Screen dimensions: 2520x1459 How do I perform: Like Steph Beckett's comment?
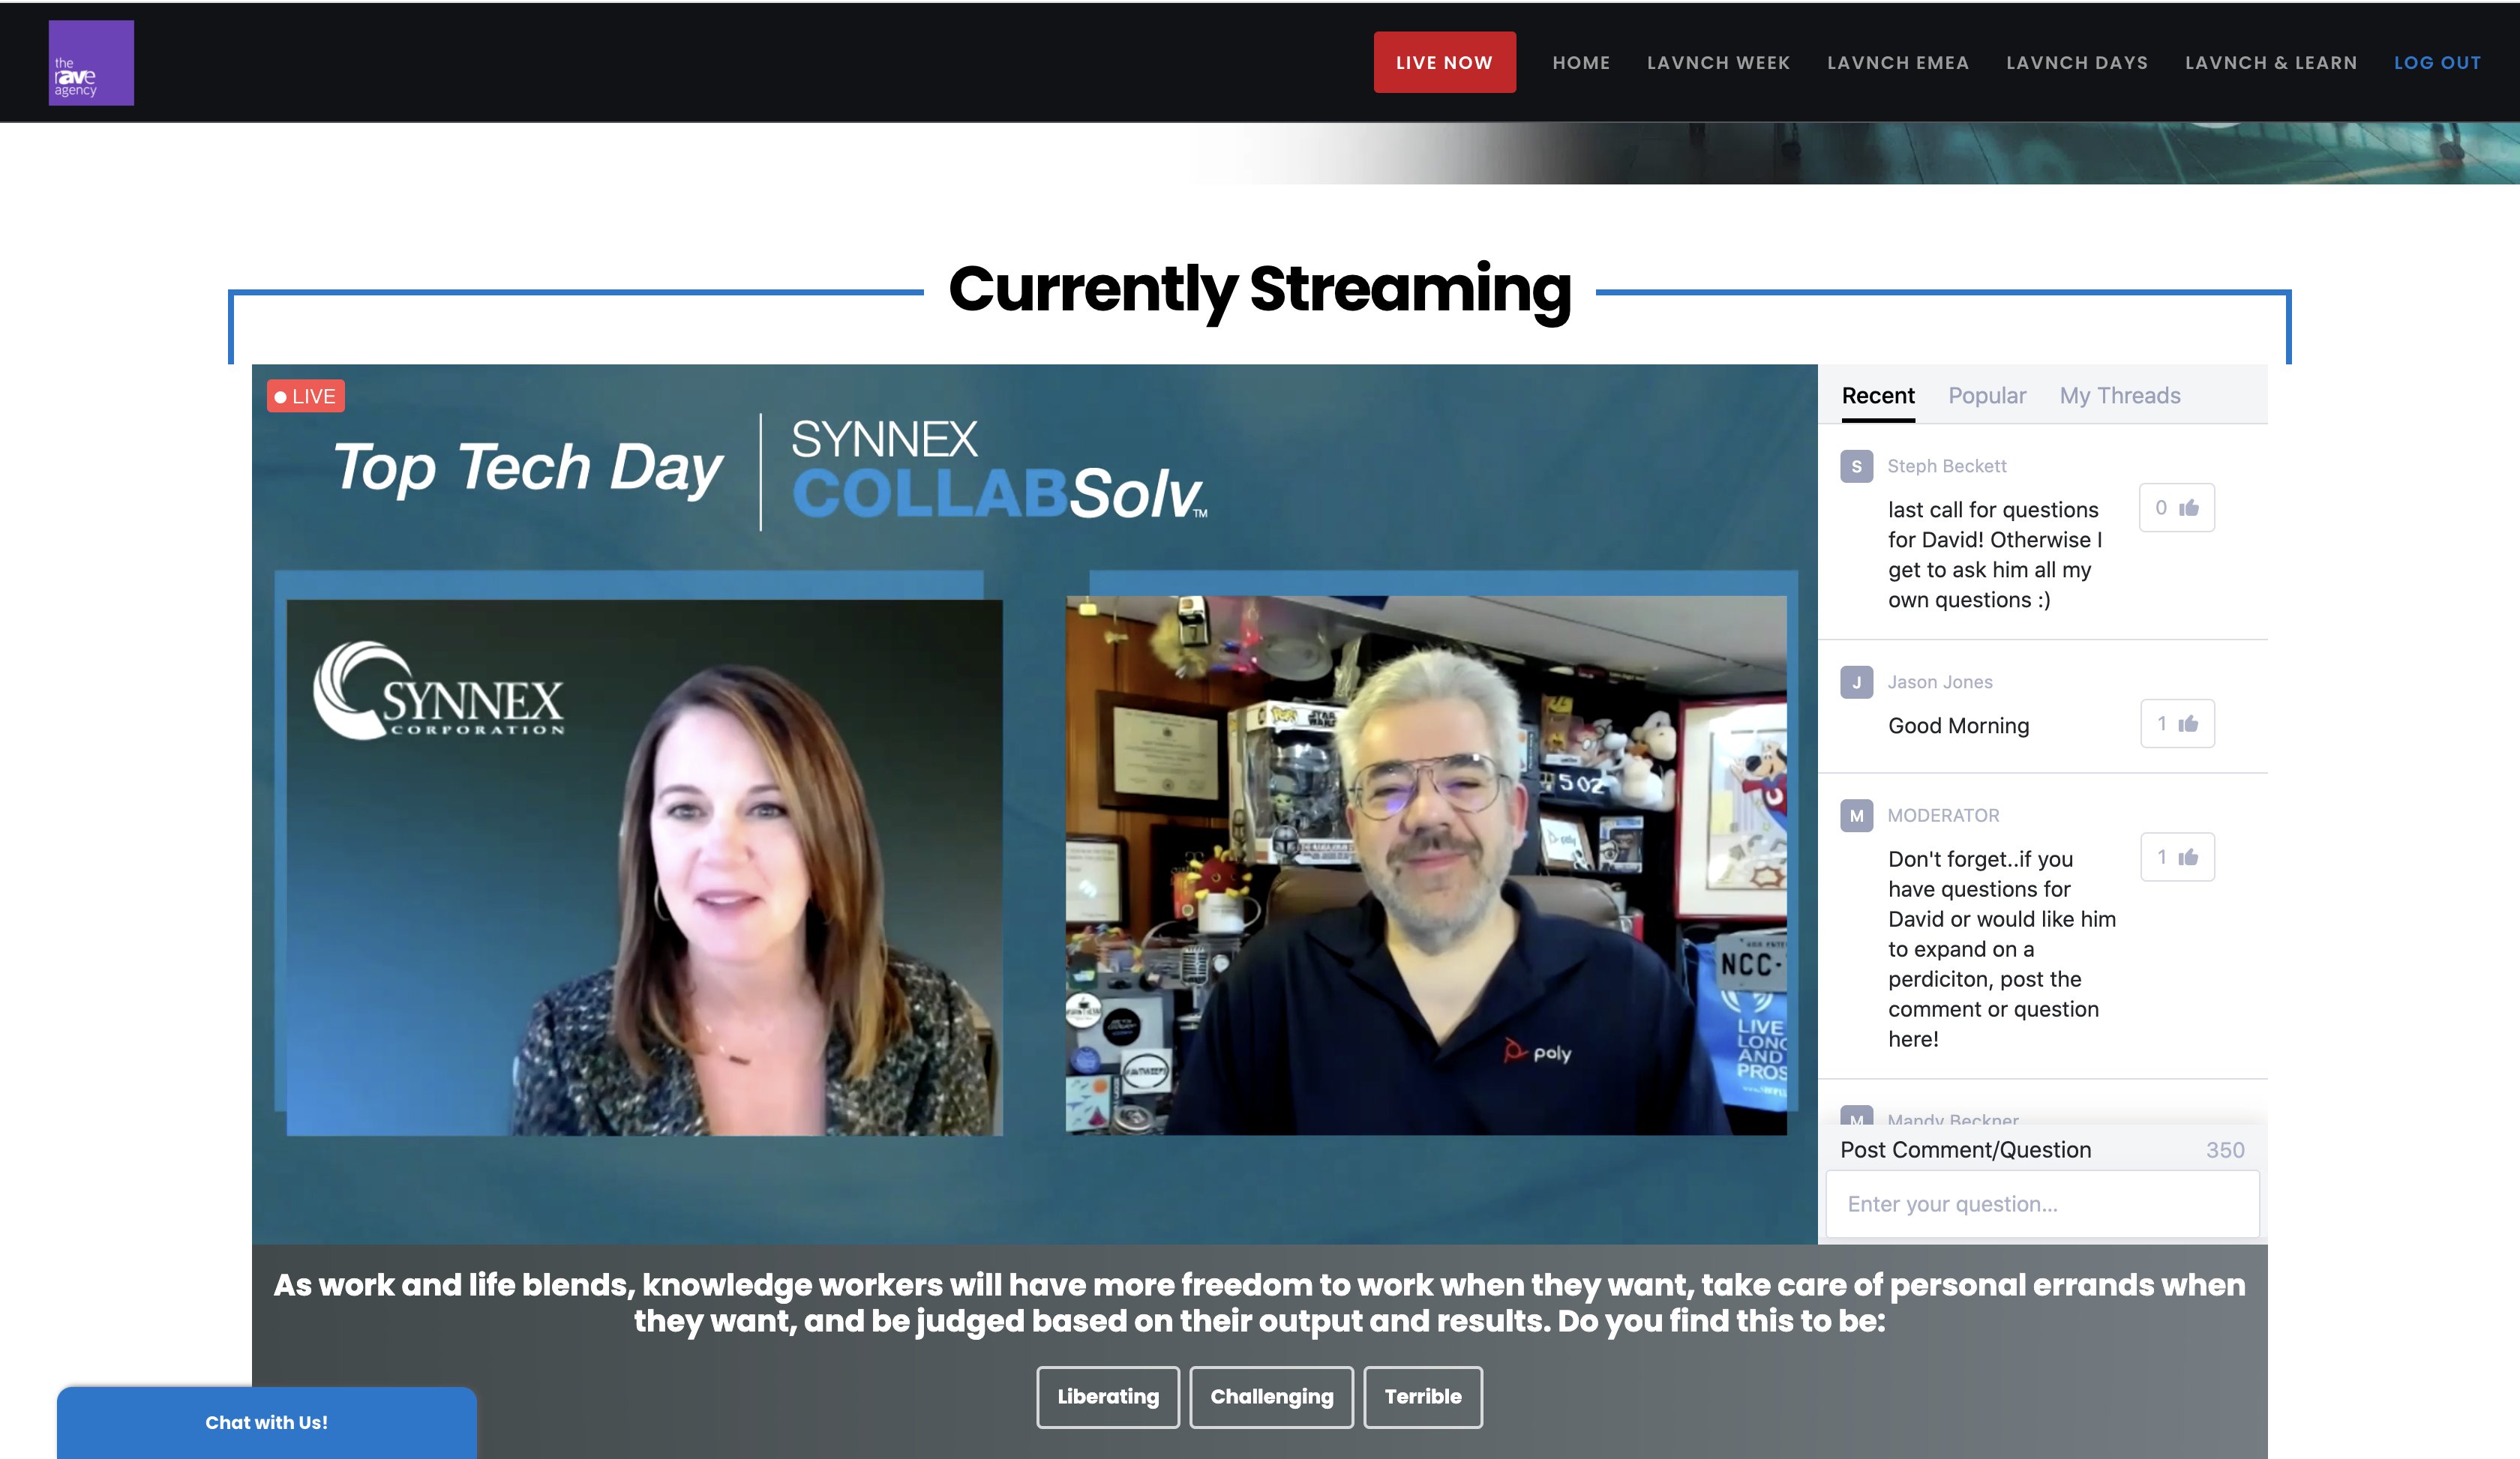click(2177, 508)
